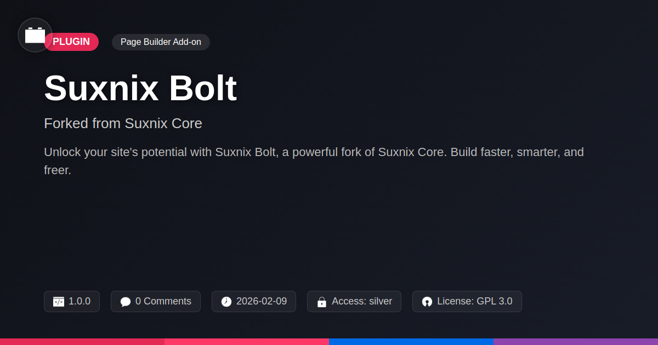
Task: Click the Forked from Suxnix Core subtitle
Action: click(x=123, y=123)
